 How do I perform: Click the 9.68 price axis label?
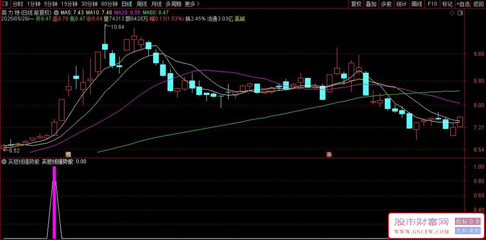click(479, 54)
